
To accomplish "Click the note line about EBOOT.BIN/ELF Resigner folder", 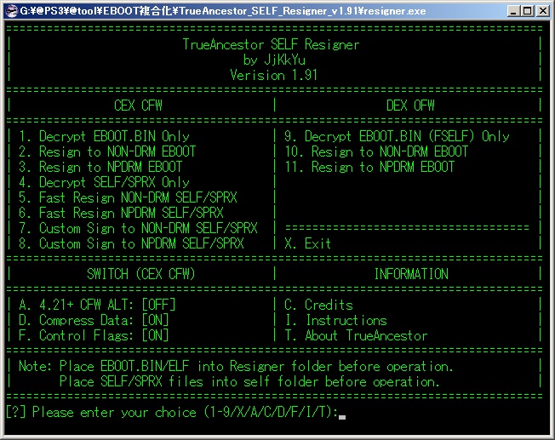I will [236, 366].
